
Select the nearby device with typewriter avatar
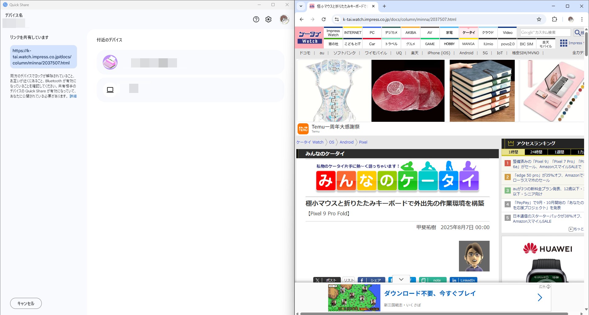190,63
